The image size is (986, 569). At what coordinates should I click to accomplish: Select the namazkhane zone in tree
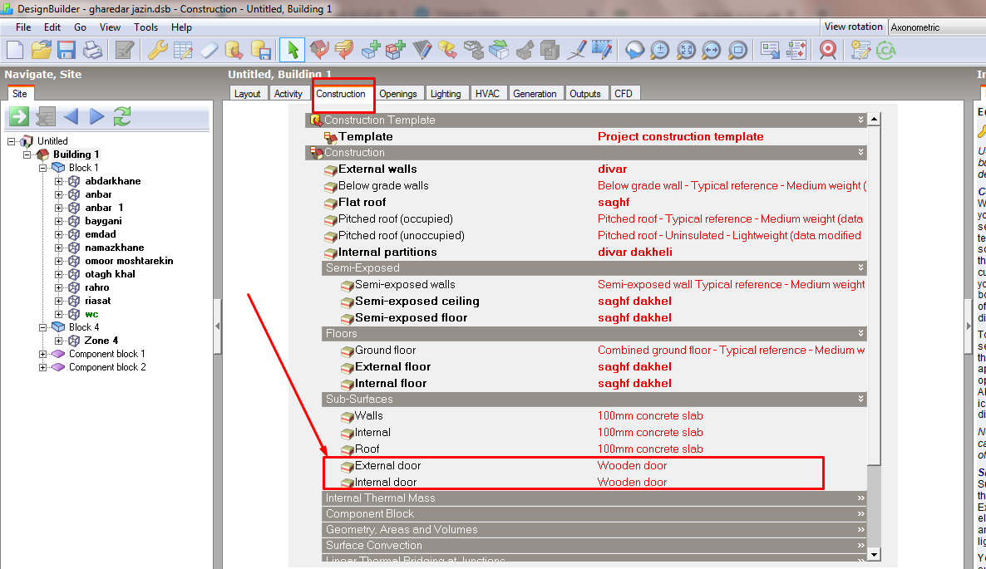coord(115,248)
